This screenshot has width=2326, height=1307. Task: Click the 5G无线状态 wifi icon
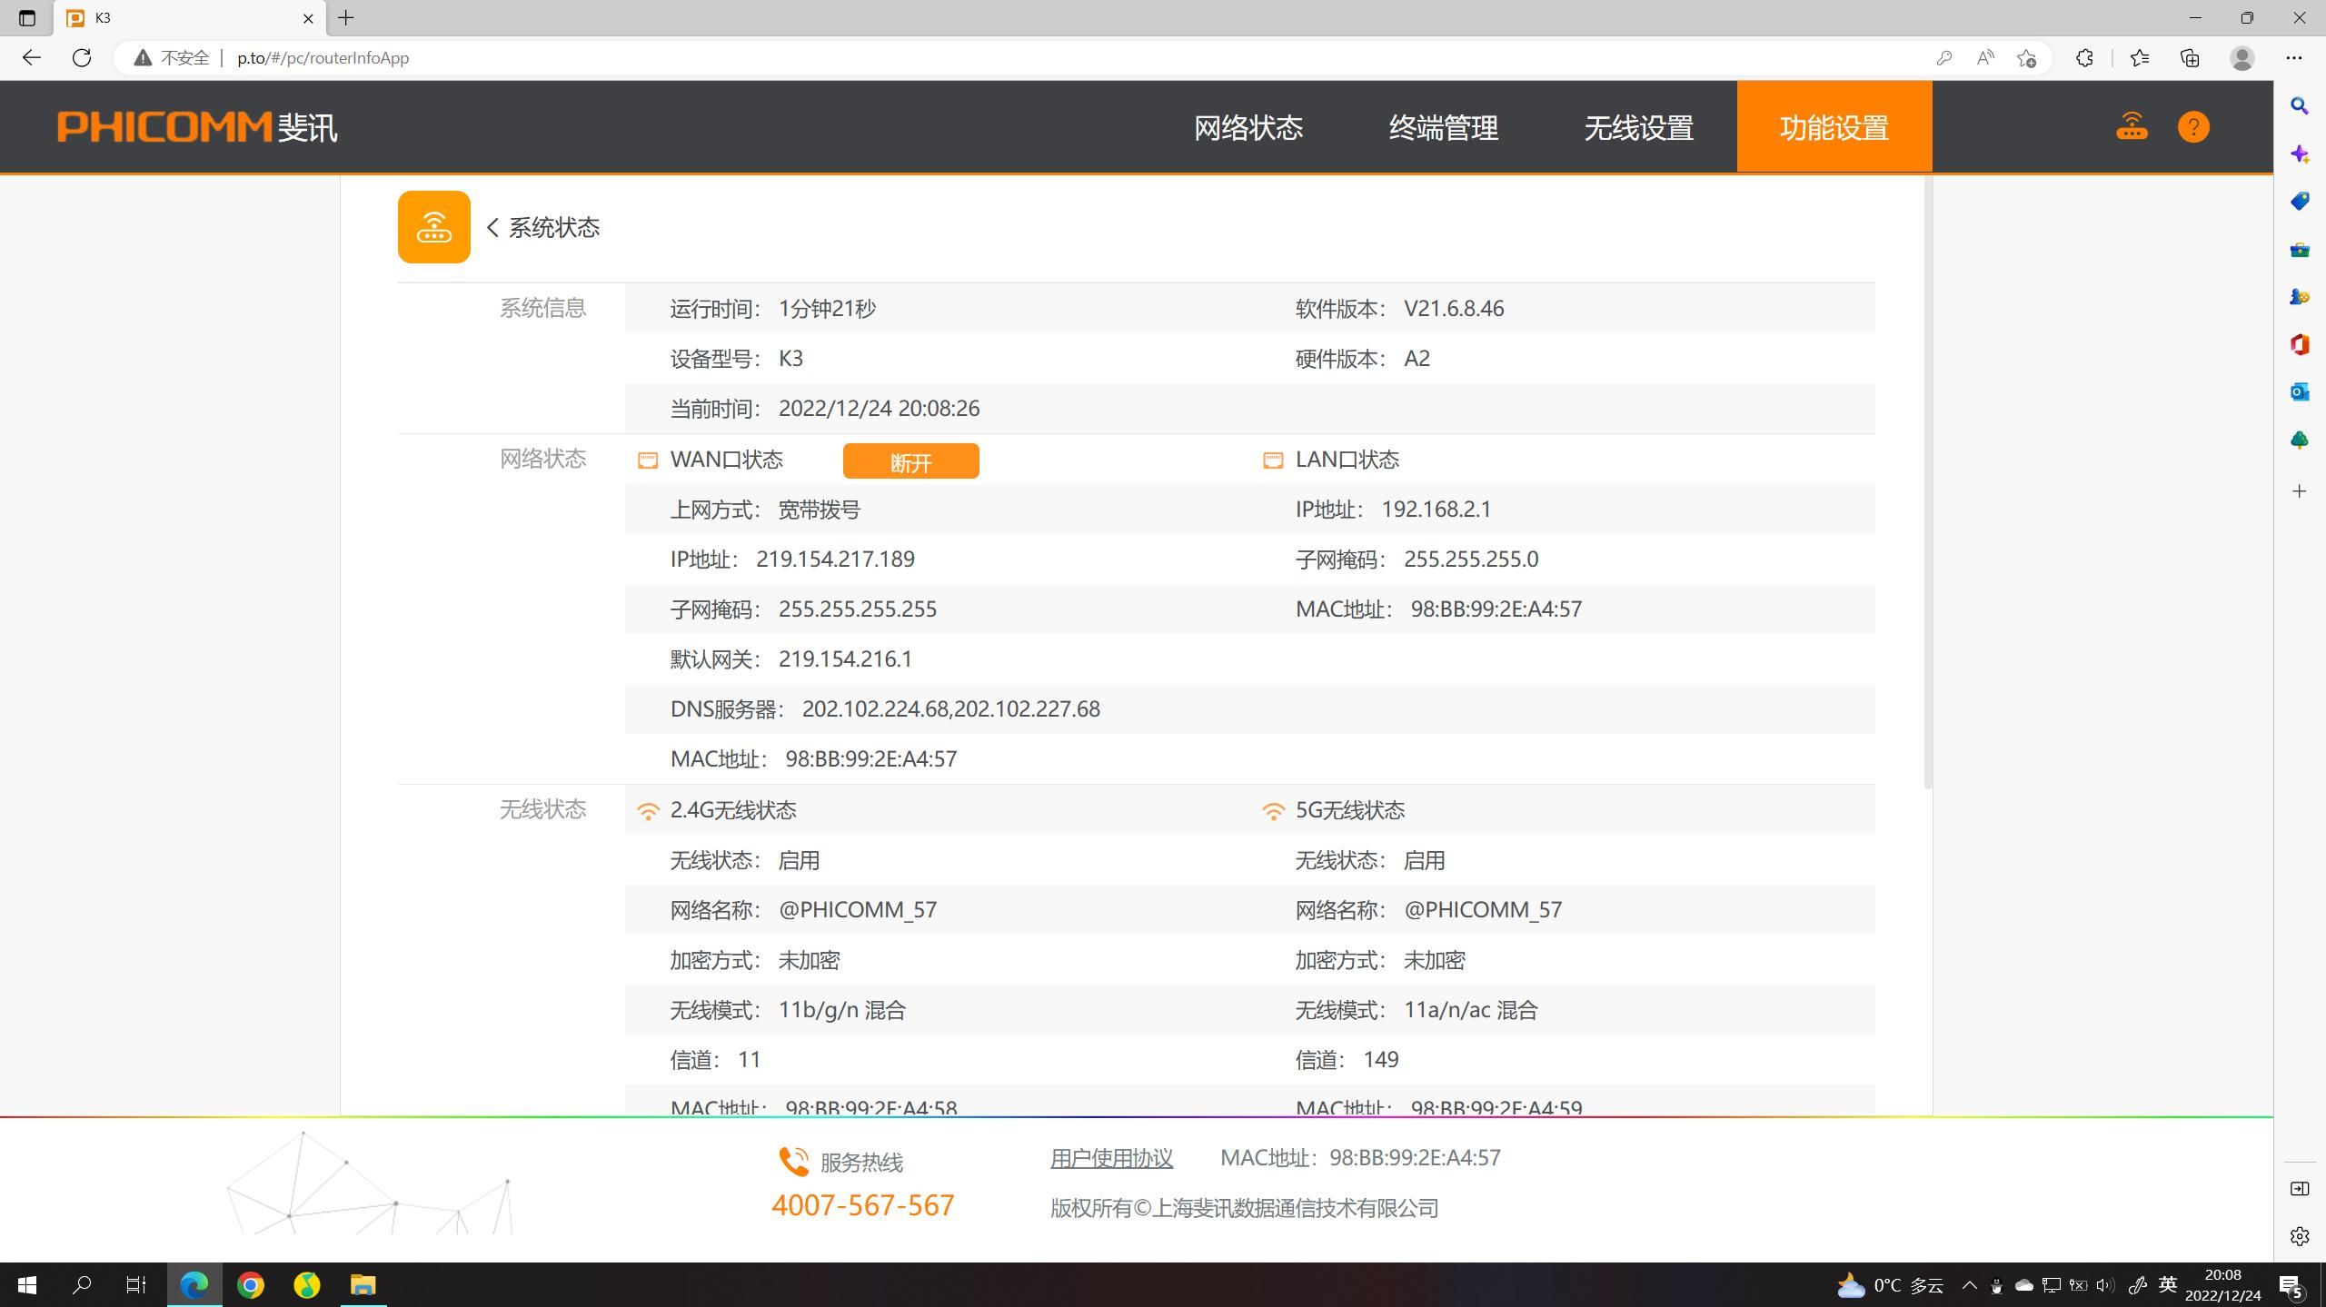point(1273,810)
